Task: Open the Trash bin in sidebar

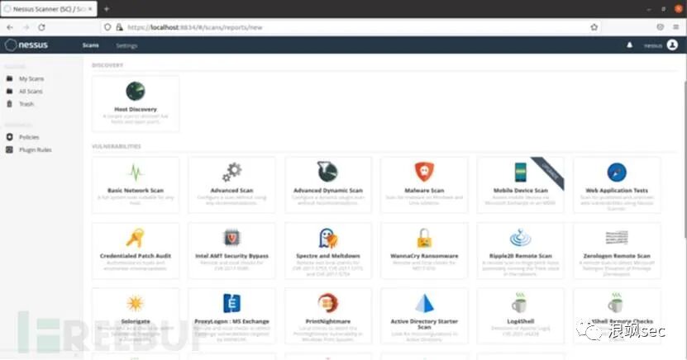Action: click(x=10, y=104)
